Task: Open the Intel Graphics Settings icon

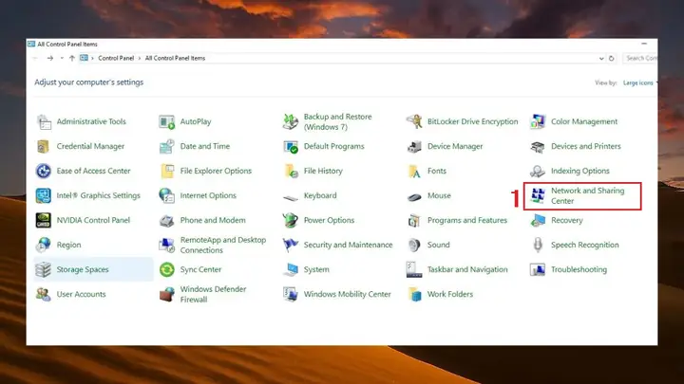Action: tap(44, 196)
